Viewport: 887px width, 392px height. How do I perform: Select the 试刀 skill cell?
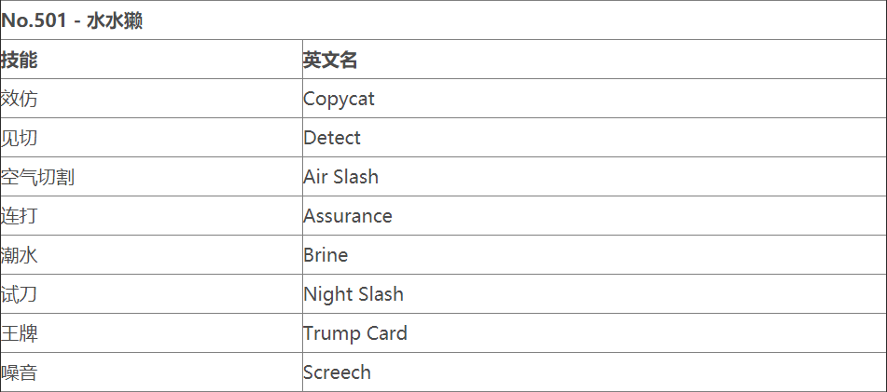[20, 294]
